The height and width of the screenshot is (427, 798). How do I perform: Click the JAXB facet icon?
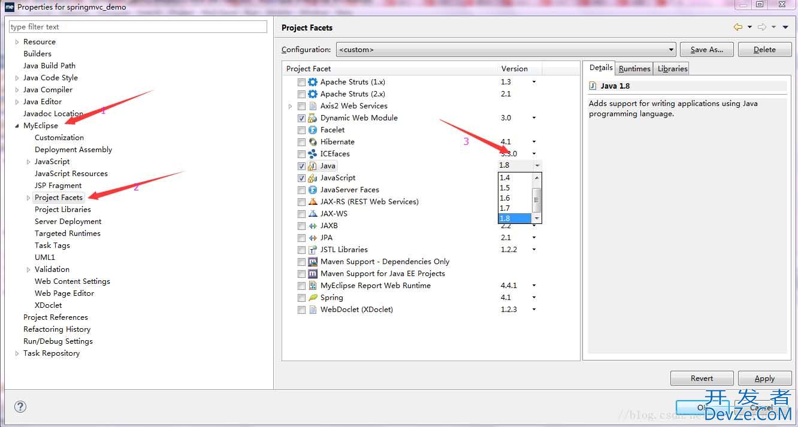click(x=312, y=226)
